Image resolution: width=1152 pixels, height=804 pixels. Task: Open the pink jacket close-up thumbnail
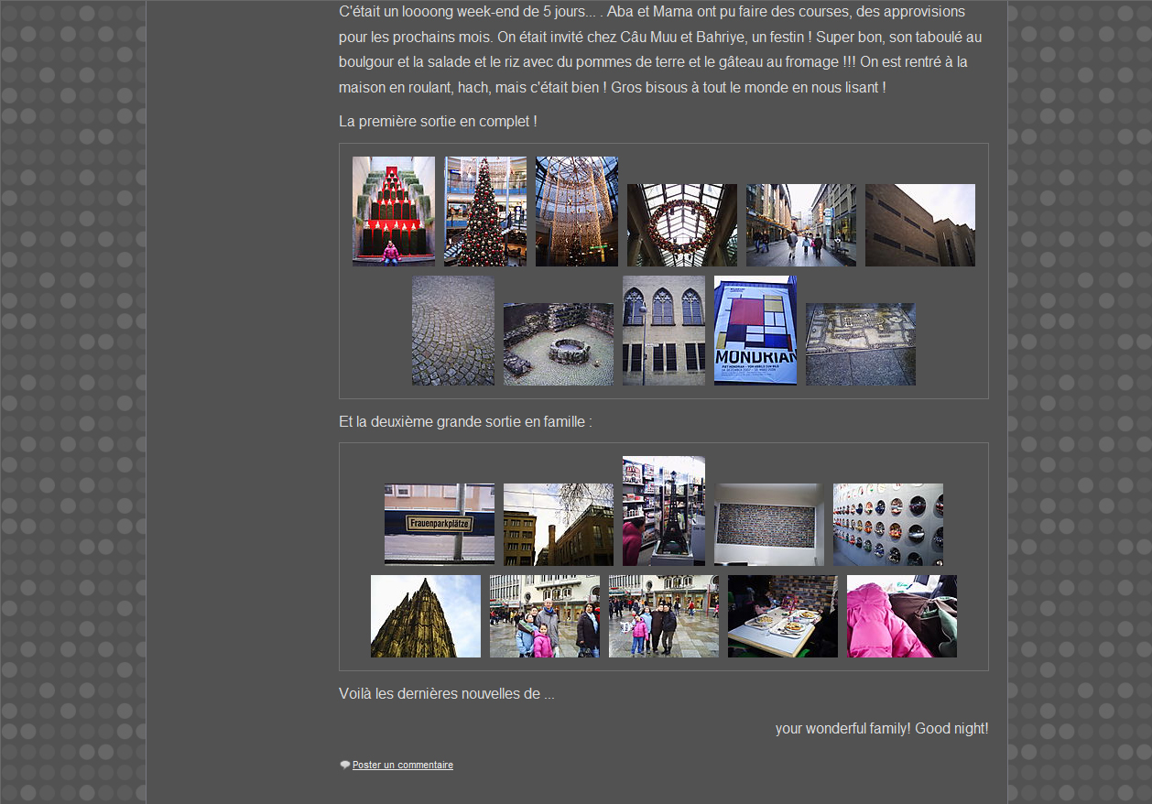[902, 616]
